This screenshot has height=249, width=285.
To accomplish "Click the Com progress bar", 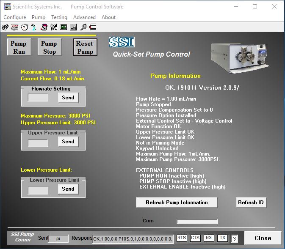I will [197, 222].
